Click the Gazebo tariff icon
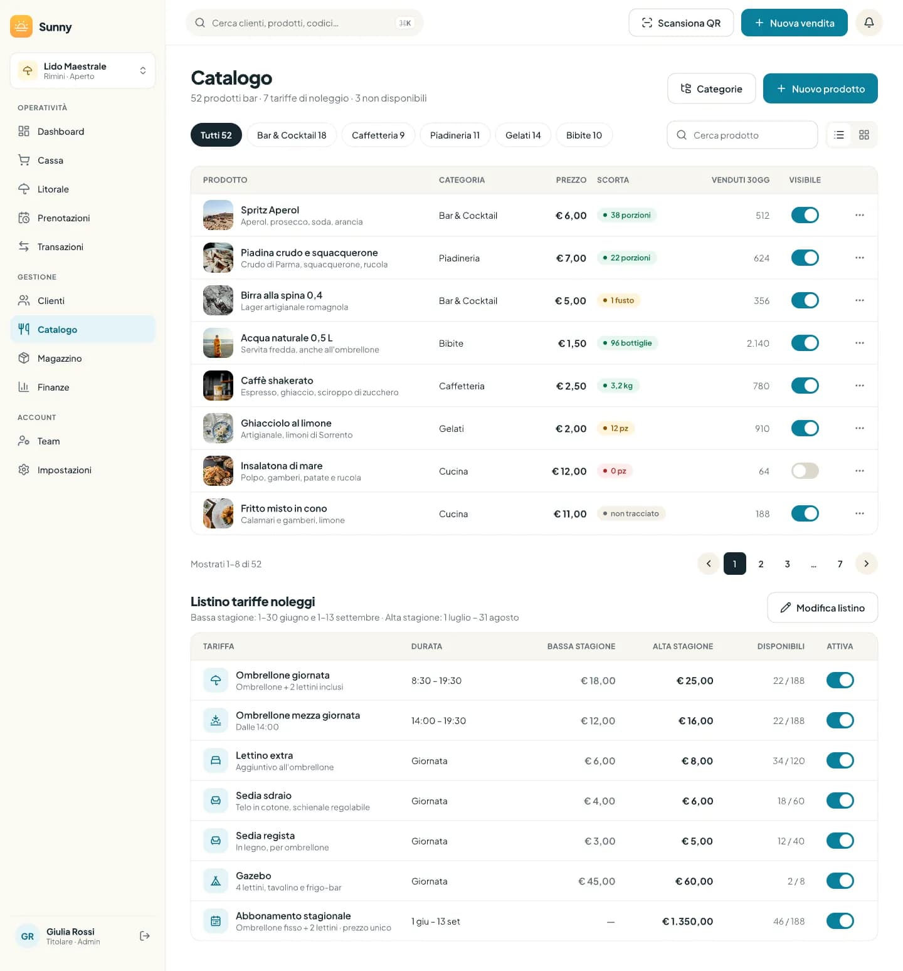The image size is (903, 971). coord(216,881)
